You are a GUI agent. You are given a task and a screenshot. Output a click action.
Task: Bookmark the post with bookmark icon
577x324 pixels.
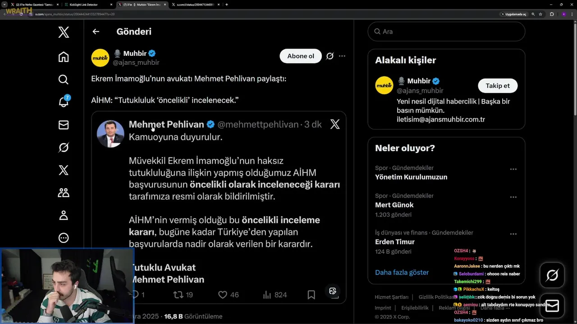pyautogui.click(x=311, y=295)
